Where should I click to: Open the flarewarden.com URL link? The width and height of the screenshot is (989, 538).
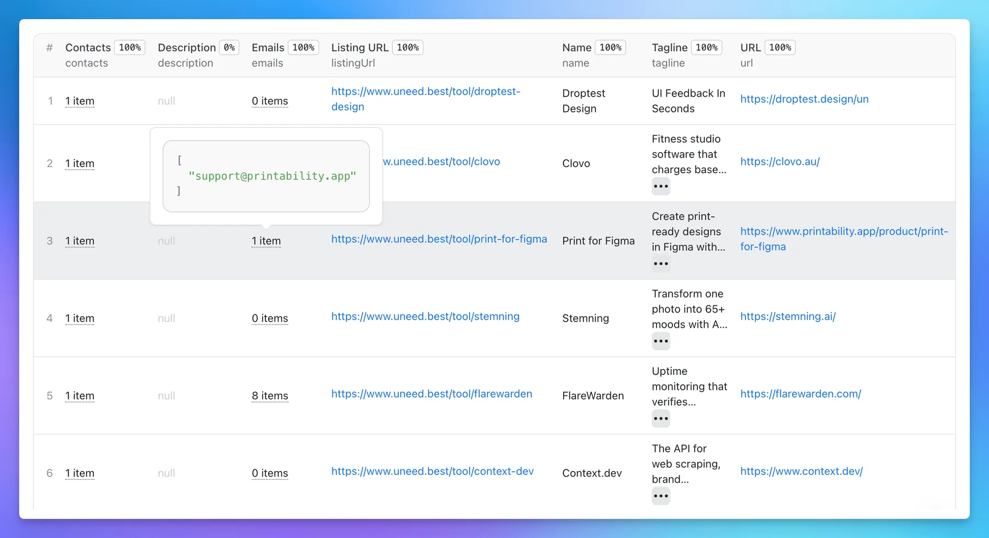[800, 394]
